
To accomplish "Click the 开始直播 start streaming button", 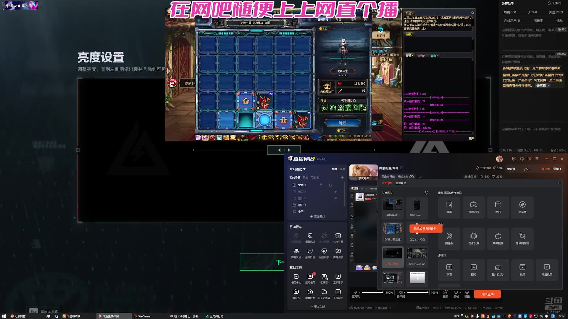I will pos(487,294).
